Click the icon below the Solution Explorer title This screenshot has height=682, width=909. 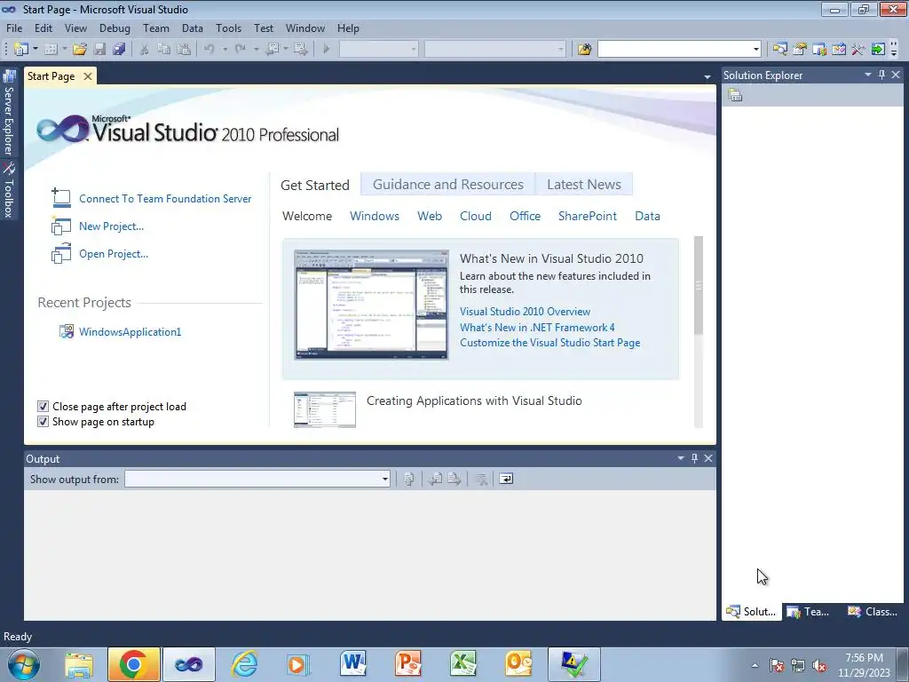[x=735, y=95]
